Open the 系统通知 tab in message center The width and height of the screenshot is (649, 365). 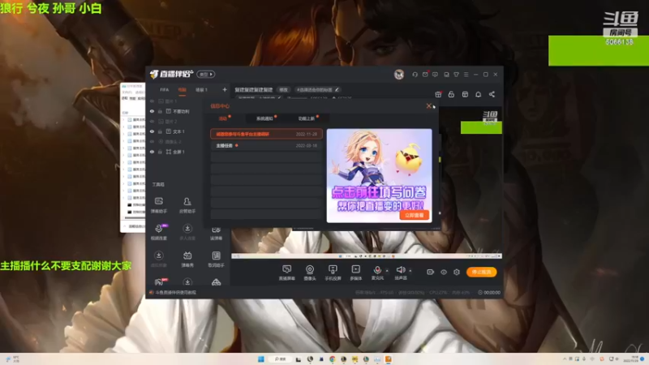pos(265,118)
